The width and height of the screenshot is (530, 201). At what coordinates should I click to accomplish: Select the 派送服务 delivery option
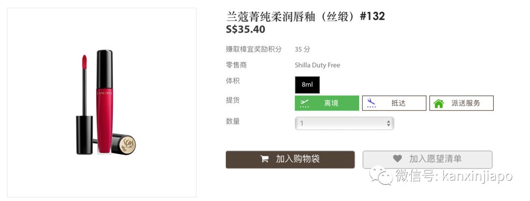461,103
